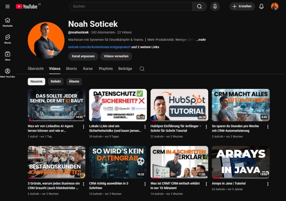286x201 pixels.
Task: Switch to the Playlists tab
Action: point(106,69)
